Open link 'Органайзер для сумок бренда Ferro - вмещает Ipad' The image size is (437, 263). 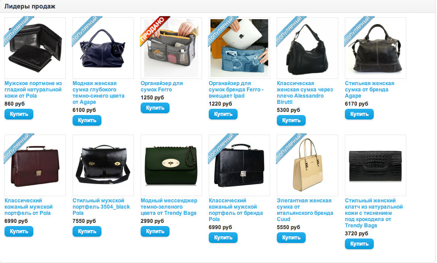[236, 90]
